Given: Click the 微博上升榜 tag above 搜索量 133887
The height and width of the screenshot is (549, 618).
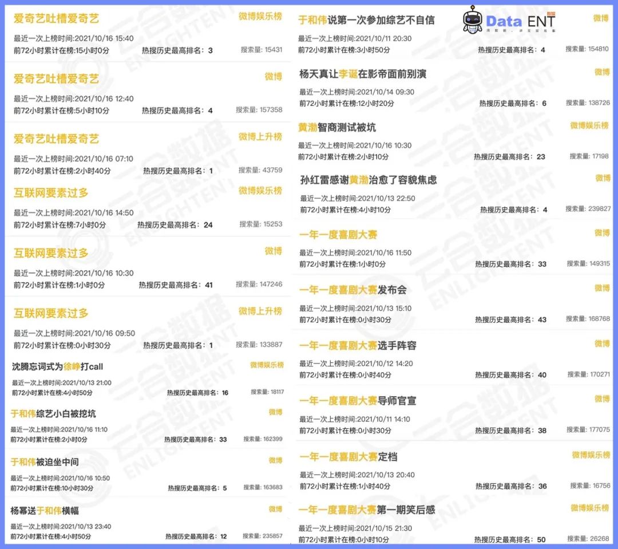Looking at the screenshot, I should (x=260, y=311).
